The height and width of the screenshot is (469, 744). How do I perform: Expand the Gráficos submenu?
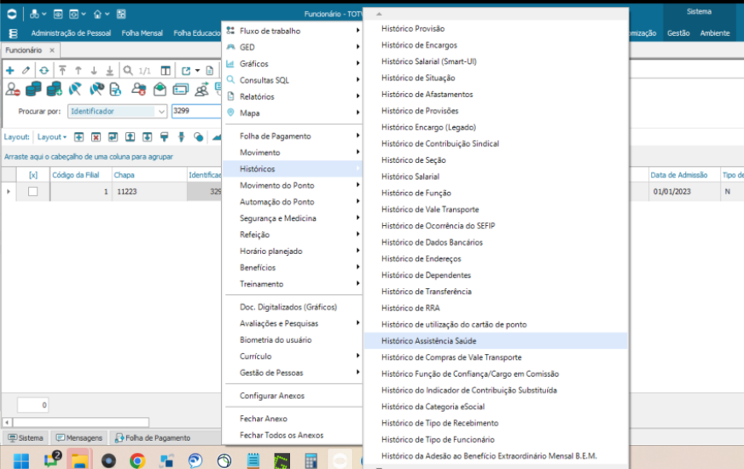293,64
